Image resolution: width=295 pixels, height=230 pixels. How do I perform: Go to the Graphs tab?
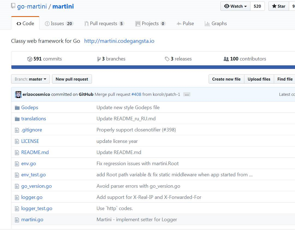click(x=216, y=23)
